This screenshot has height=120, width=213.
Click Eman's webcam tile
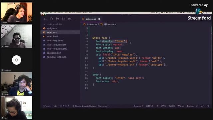point(17,84)
